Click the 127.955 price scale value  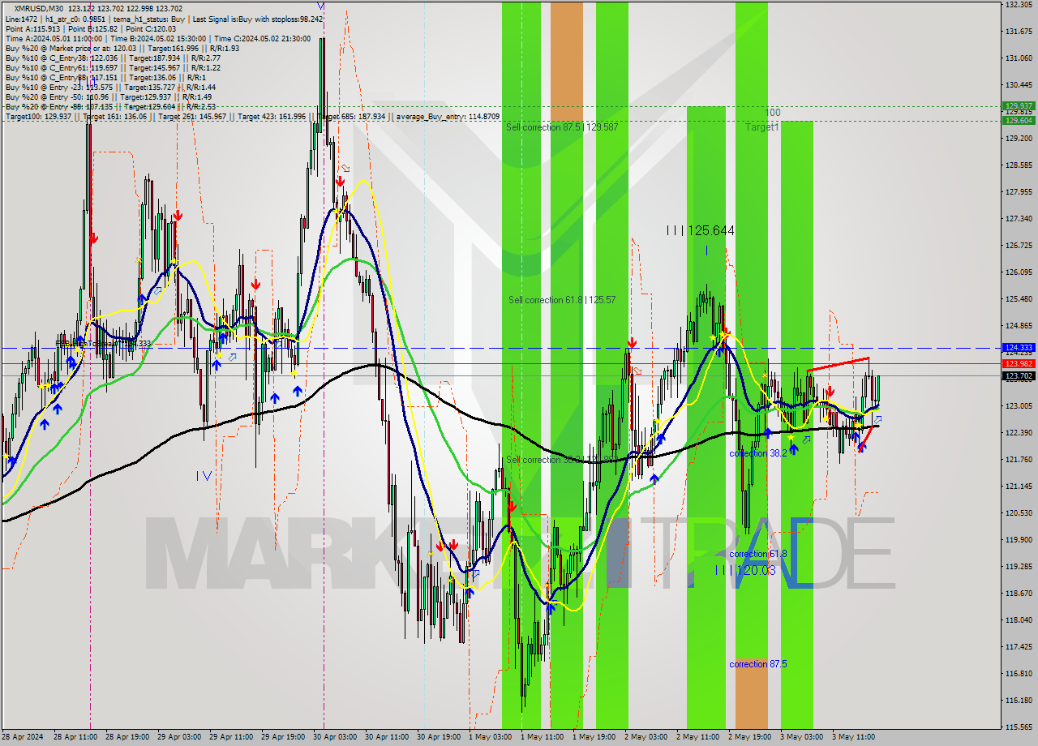point(1019,192)
